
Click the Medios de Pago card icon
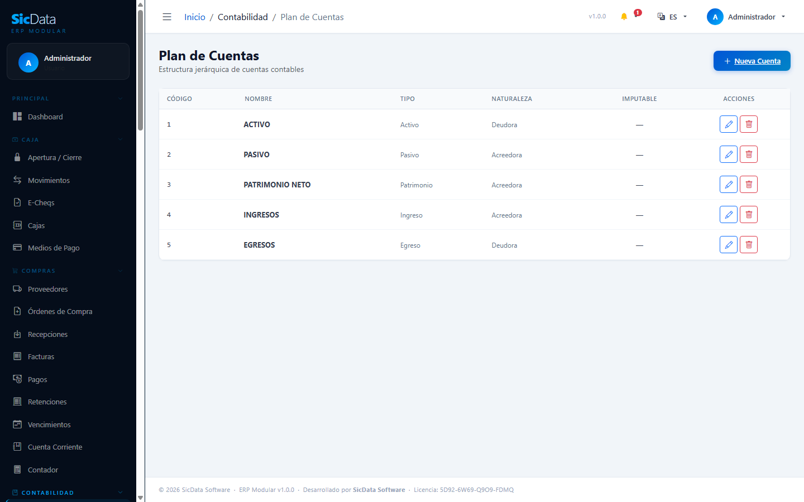17,248
